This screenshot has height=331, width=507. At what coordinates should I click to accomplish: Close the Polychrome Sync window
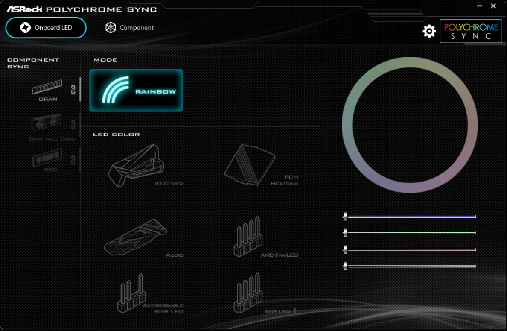[493, 6]
